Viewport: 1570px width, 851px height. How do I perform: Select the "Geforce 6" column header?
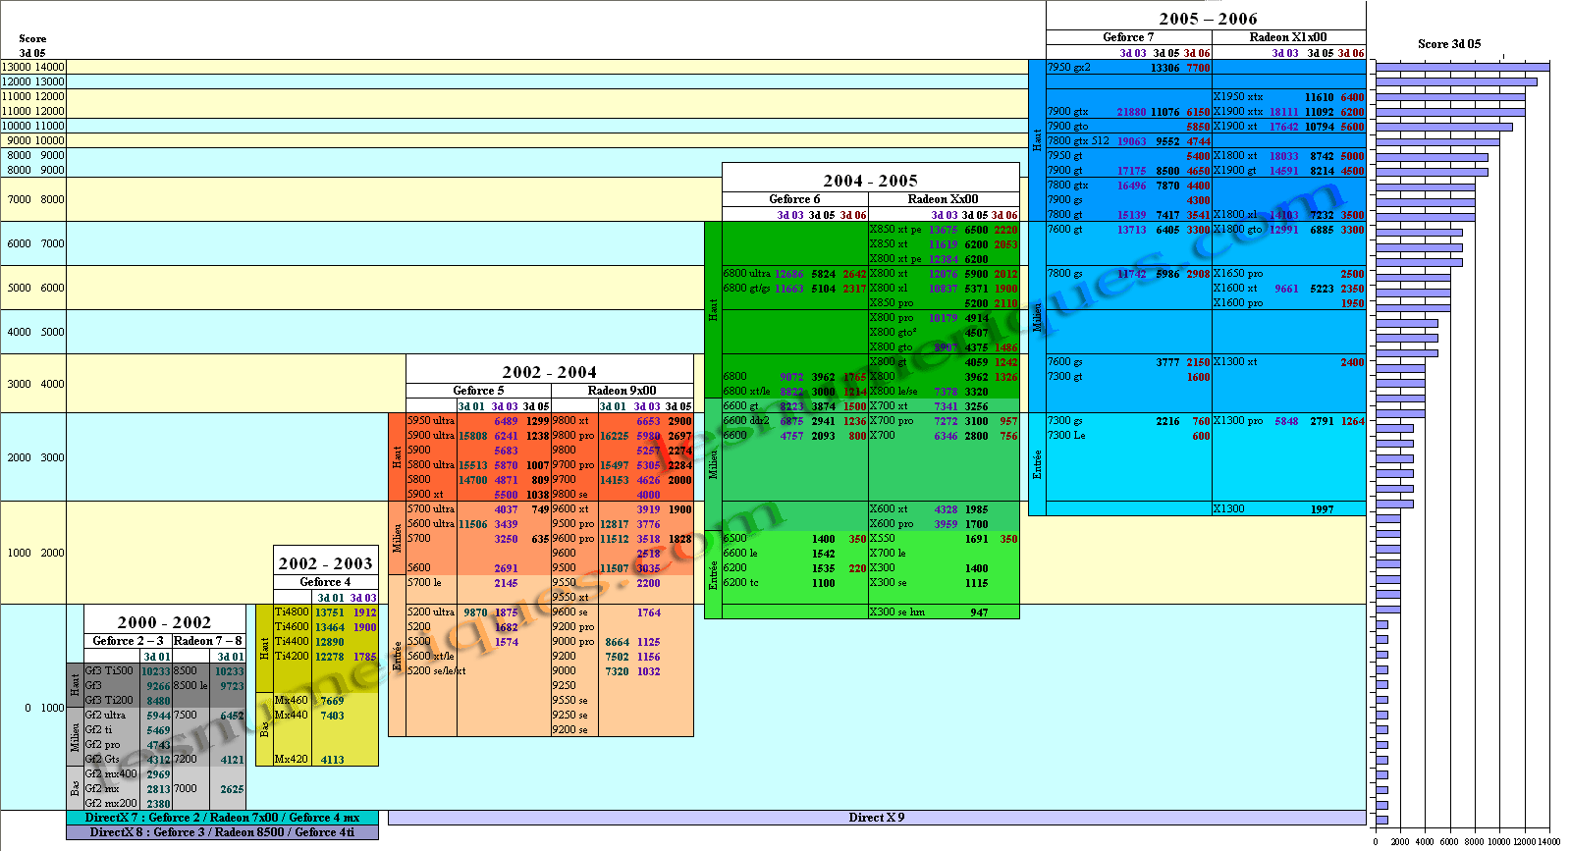point(794,199)
